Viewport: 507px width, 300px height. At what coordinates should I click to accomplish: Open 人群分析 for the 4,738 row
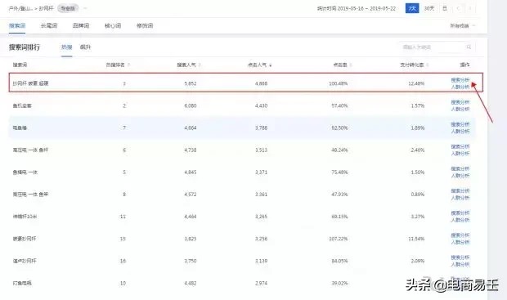460,154
